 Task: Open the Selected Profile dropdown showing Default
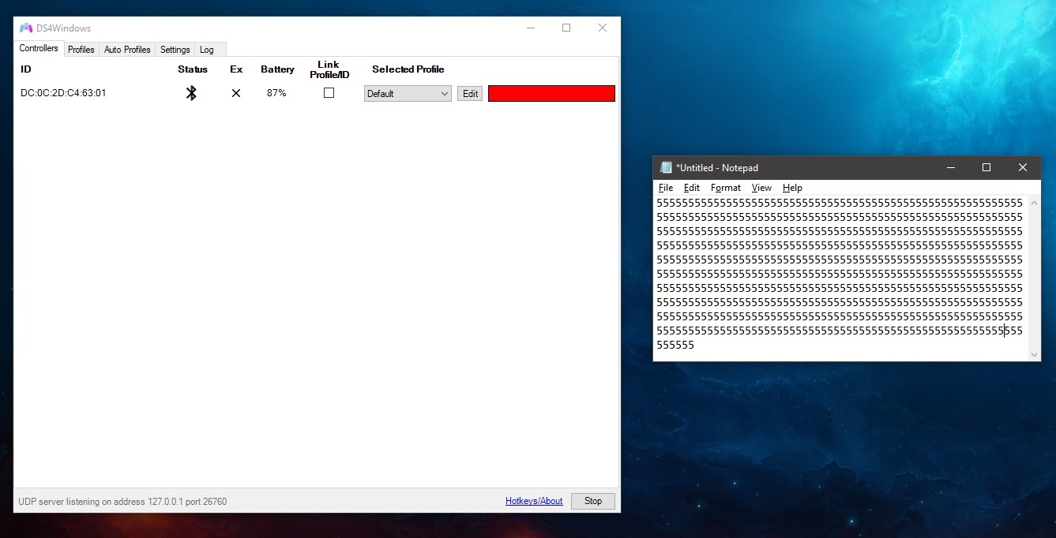(408, 93)
